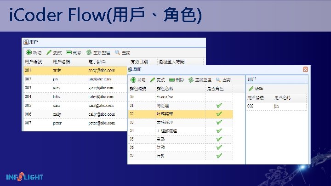Select user row 004 'toby'
The height and width of the screenshot is (186, 331).
tap(75, 96)
